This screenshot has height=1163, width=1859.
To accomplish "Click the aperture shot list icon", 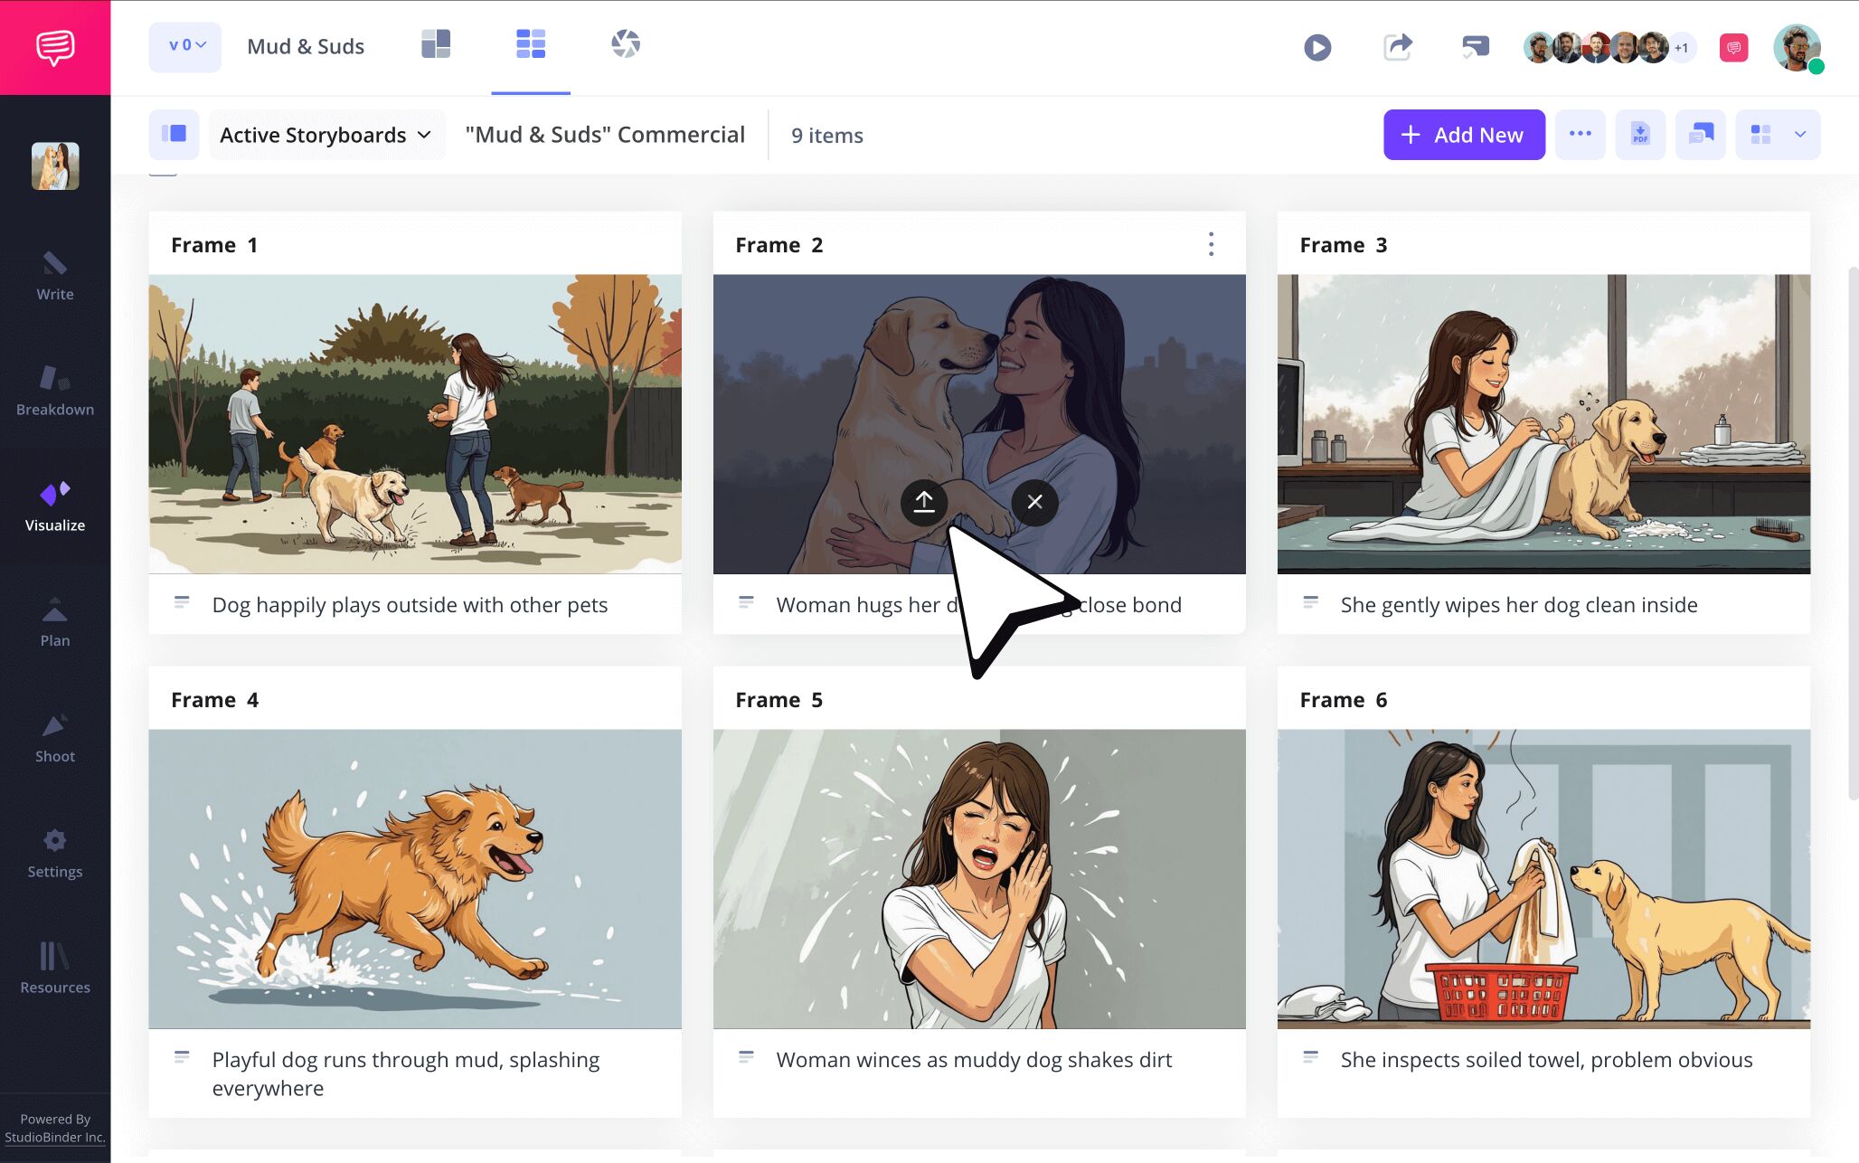I will point(625,44).
